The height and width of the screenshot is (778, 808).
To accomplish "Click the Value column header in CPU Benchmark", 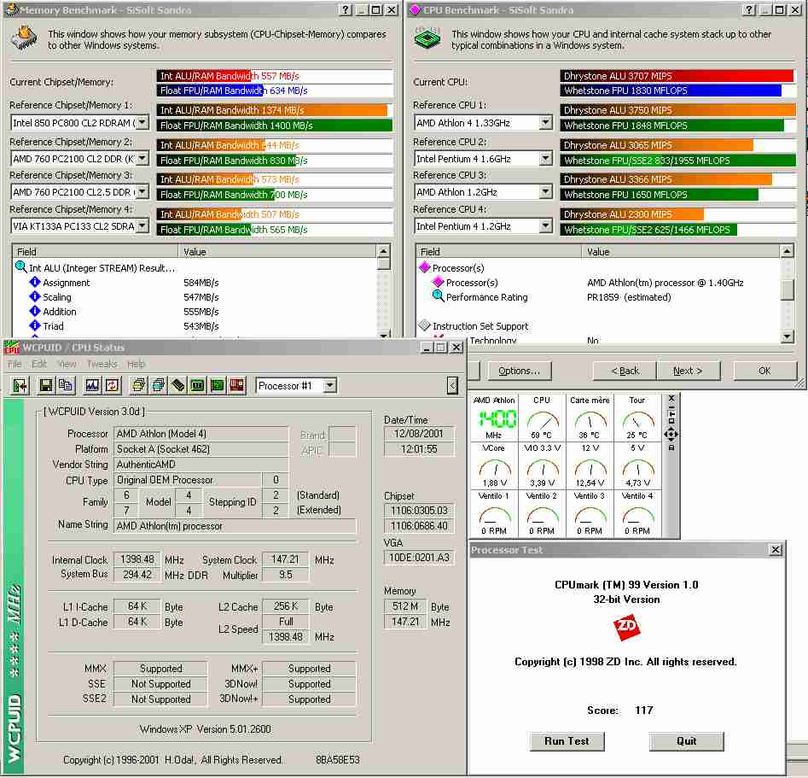I will pos(681,251).
